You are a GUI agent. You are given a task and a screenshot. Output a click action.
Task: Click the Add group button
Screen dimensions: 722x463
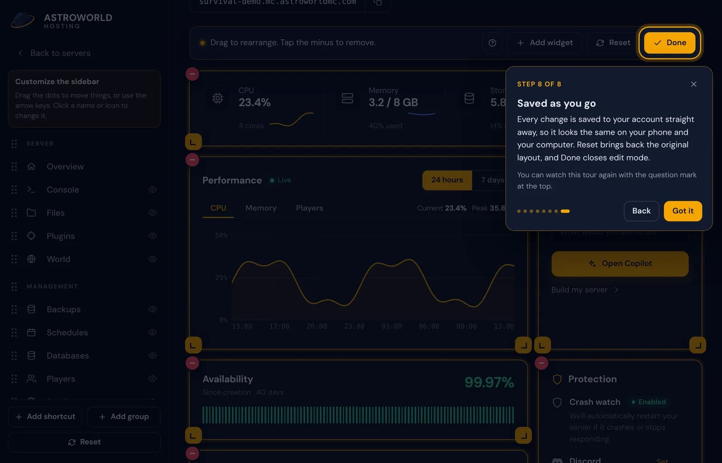coord(124,417)
